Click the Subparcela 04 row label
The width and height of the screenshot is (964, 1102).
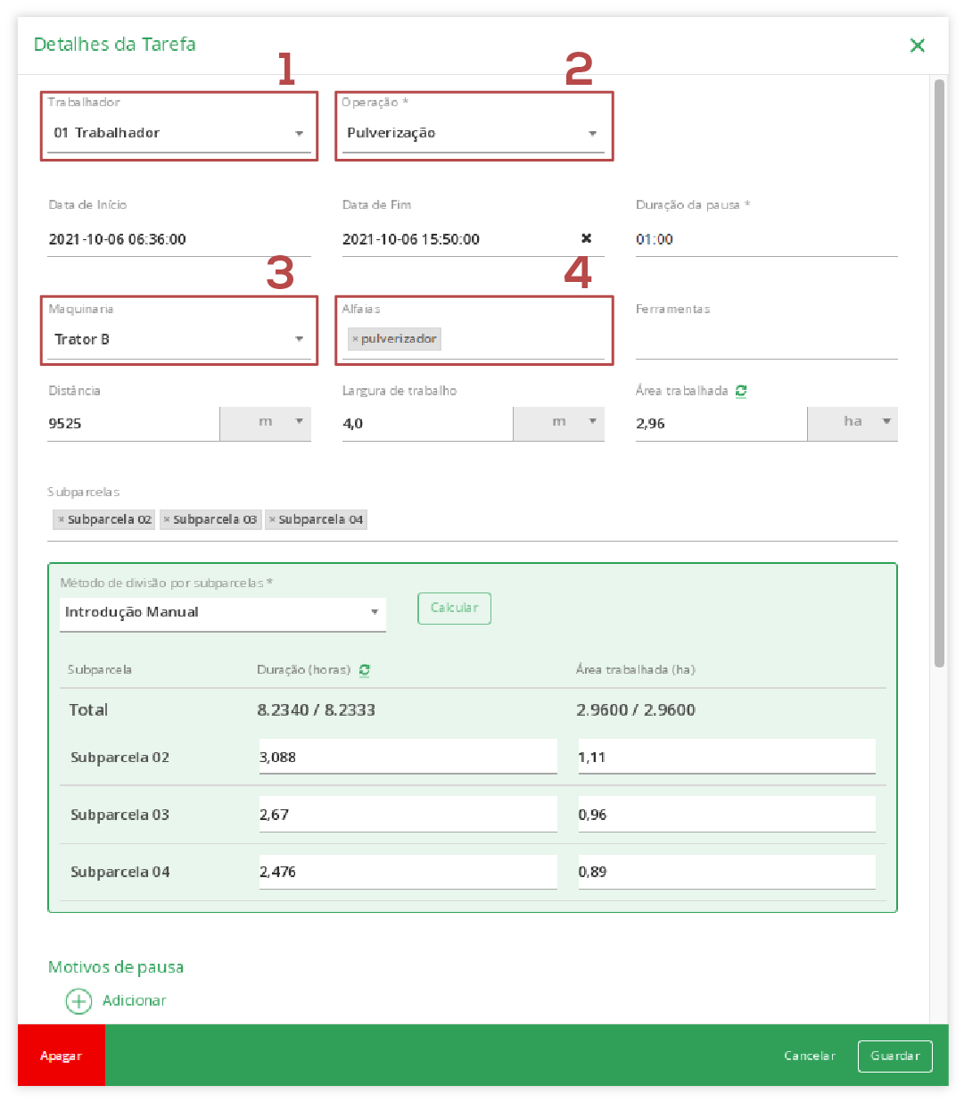pos(119,872)
